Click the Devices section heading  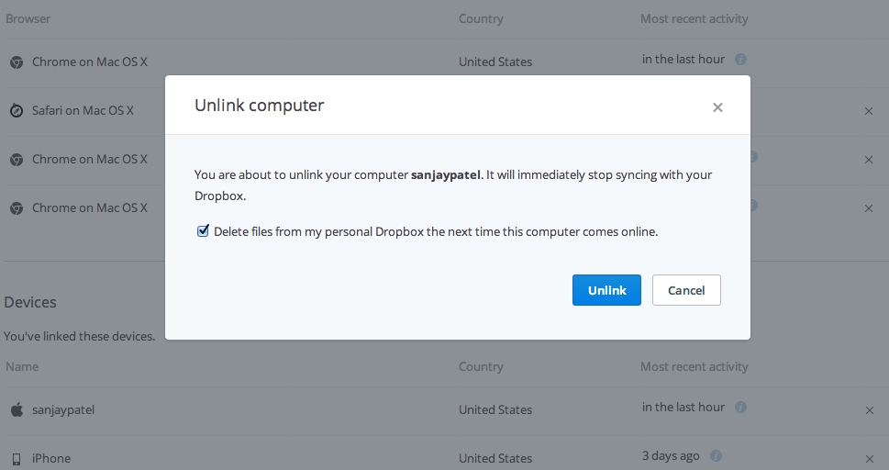[x=30, y=302]
